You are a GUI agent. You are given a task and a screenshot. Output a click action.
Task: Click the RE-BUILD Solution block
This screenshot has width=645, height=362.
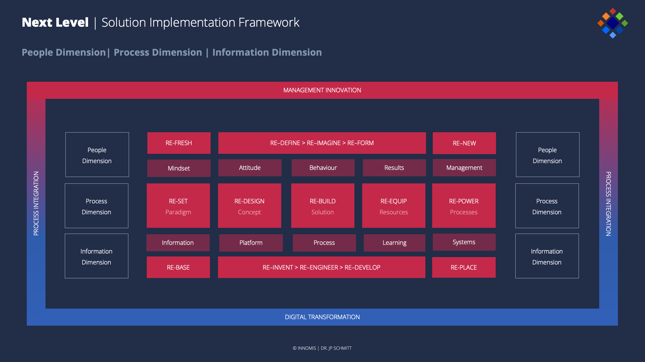322,206
